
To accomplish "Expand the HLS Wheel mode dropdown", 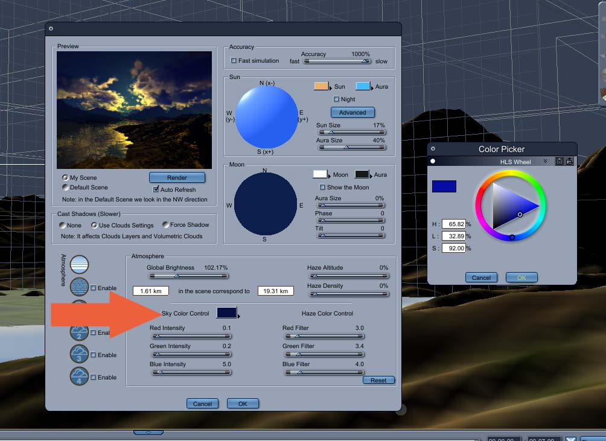I will (545, 162).
